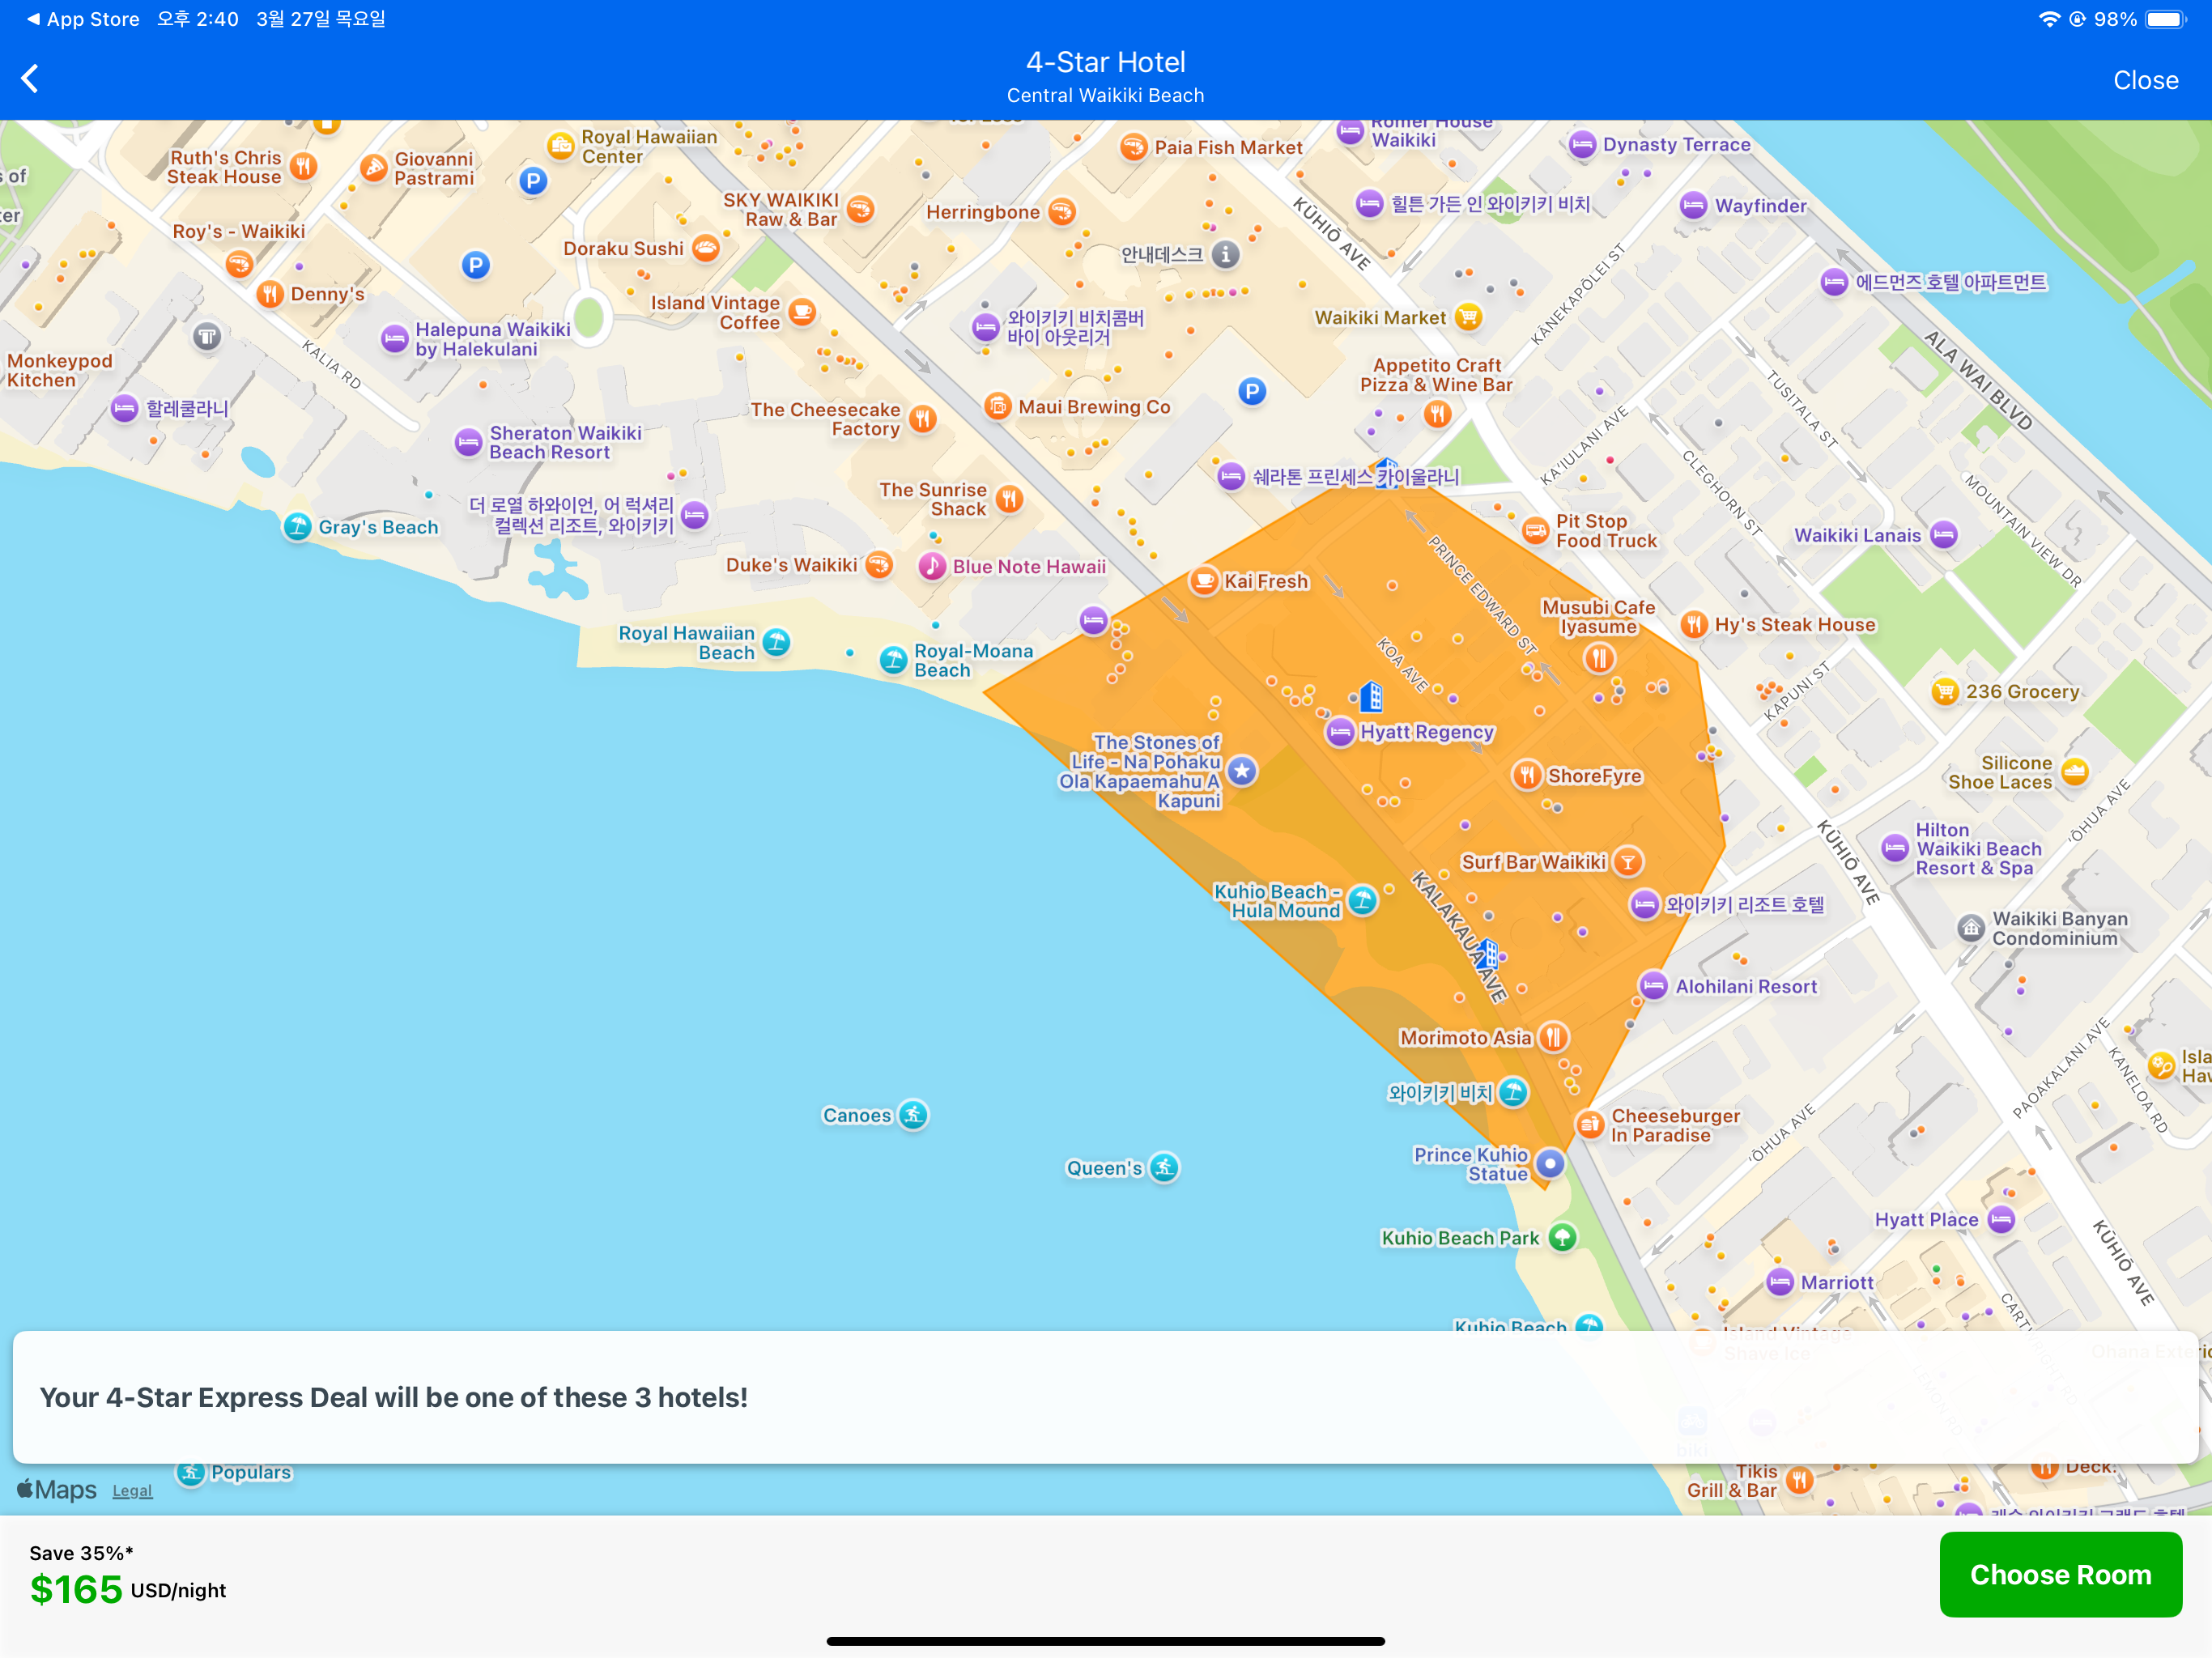Image resolution: width=2212 pixels, height=1658 pixels.
Task: Tap SKY WAIKIKI Raw & Bar icon
Action: (x=860, y=209)
